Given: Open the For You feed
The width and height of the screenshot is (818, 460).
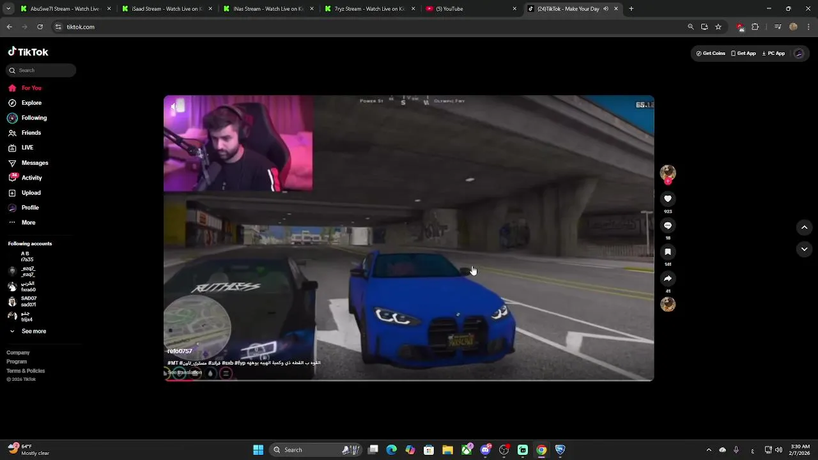Looking at the screenshot, I should (25, 88).
